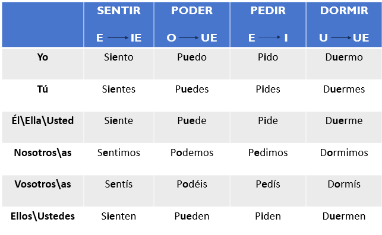Screen dimensions: 382x235
Task: Select the Él\Ella\Usted row label
Action: [x=43, y=120]
